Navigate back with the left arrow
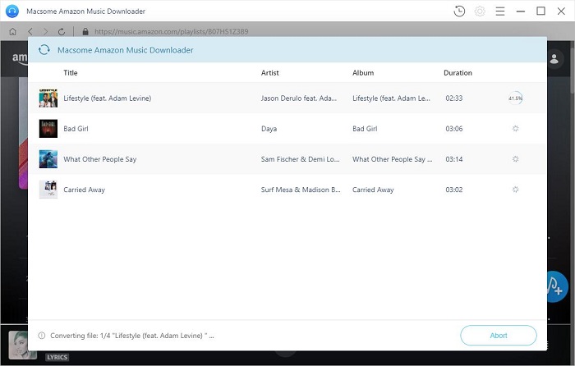Image resolution: width=575 pixels, height=366 pixels. coord(30,31)
